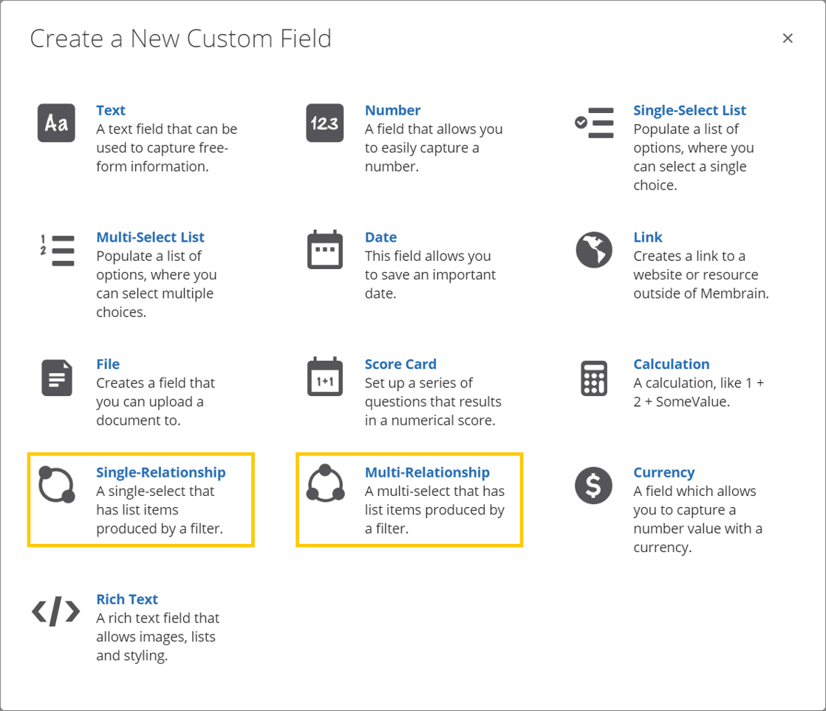Choose the Text field type link
The width and height of the screenshot is (826, 711).
[x=111, y=110]
